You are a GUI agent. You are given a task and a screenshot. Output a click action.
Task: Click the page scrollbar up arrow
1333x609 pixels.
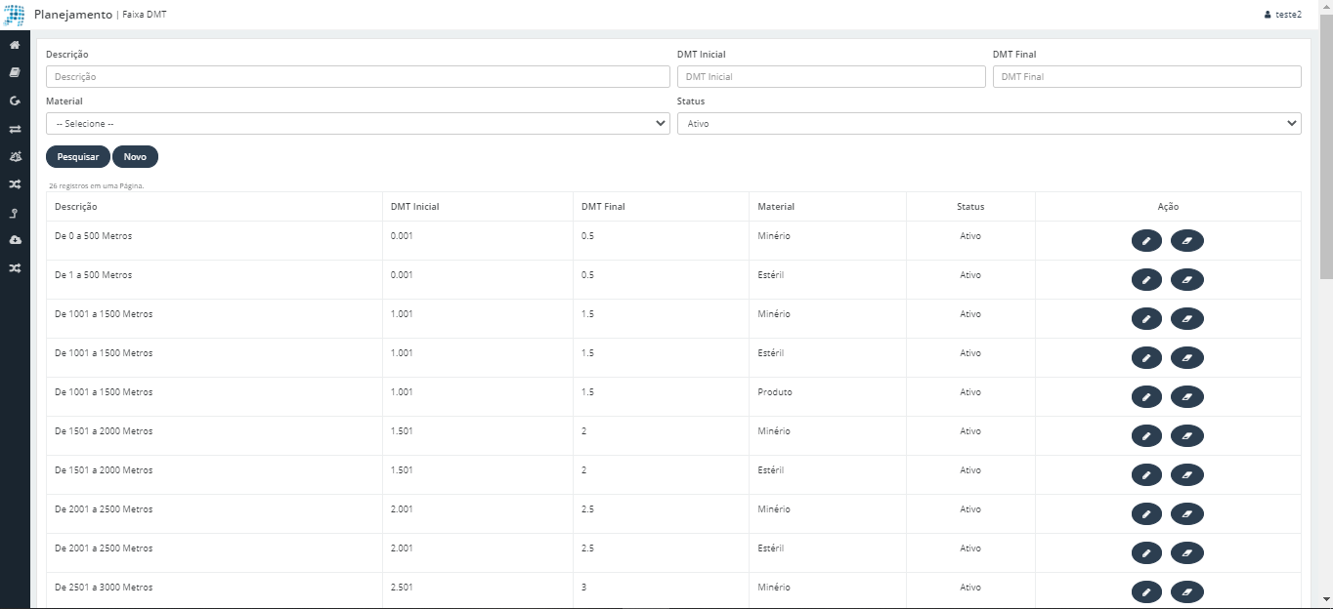[1326, 7]
